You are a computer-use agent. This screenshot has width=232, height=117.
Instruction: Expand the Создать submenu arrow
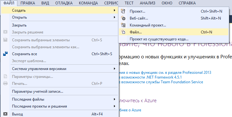tap(115, 10)
